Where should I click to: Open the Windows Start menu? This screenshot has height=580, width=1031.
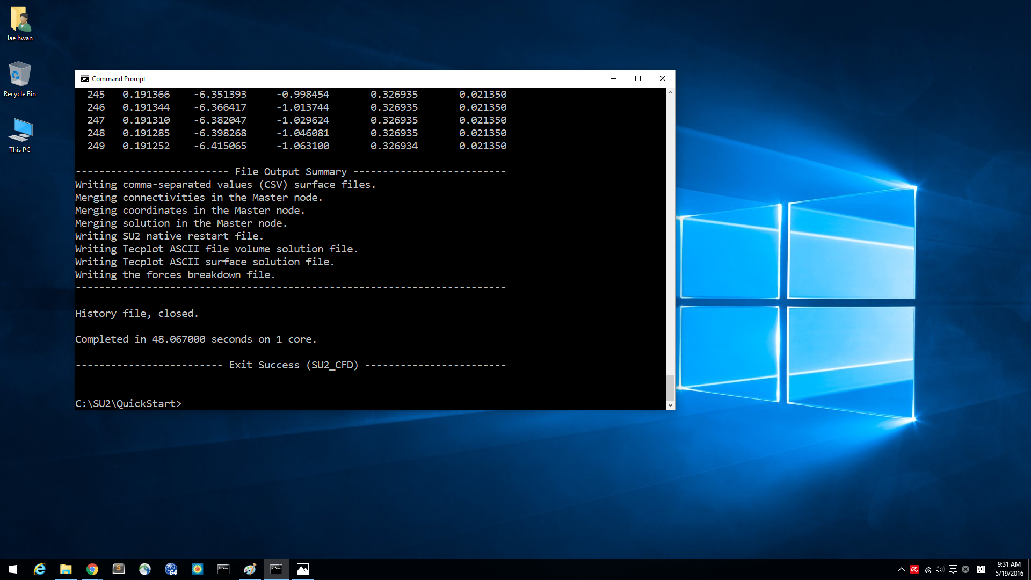coord(13,569)
